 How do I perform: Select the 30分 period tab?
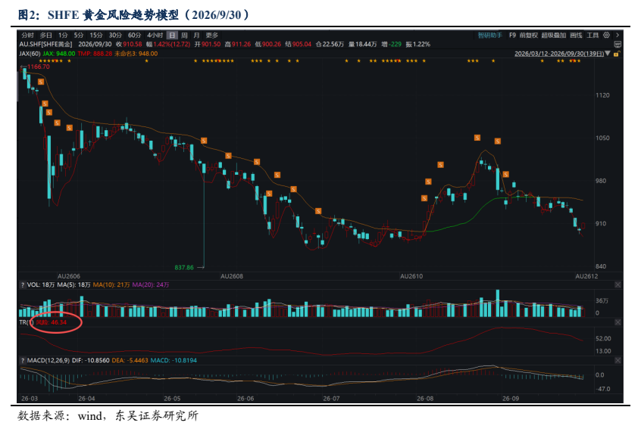click(x=115, y=35)
